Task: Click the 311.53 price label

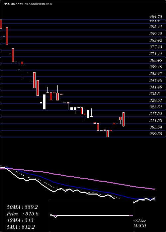Action: click(x=156, y=121)
